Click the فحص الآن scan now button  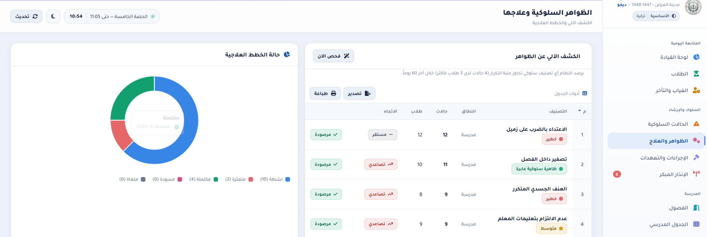coord(333,56)
